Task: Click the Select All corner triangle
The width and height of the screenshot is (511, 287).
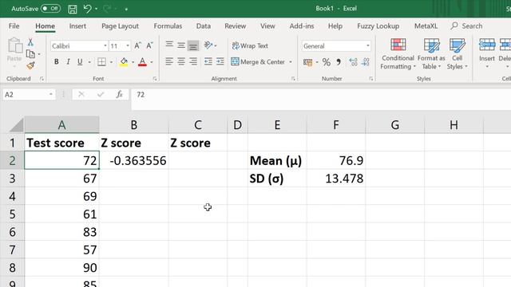Action: click(15, 125)
